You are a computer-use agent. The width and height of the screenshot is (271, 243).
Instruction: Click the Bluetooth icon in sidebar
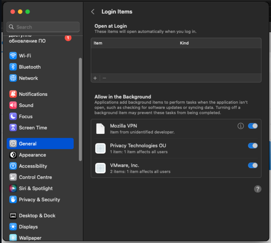point(13,67)
